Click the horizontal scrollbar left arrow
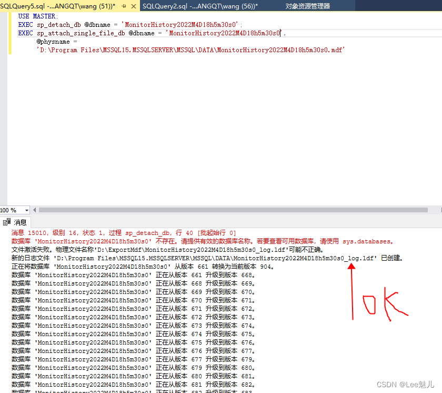The height and width of the screenshot is (393, 442). (34, 210)
